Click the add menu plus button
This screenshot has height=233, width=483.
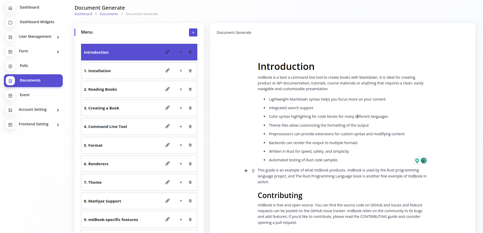pyautogui.click(x=193, y=32)
